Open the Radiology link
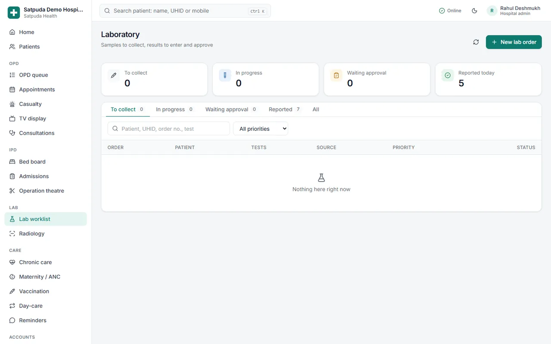Viewport: 551px width, 344px height. coord(46,234)
